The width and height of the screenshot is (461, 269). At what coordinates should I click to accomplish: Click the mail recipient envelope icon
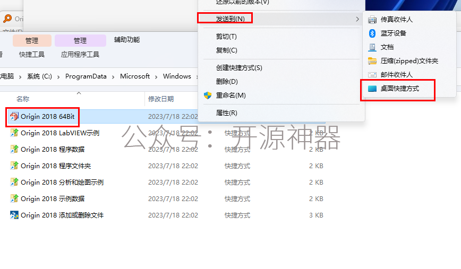coord(372,75)
